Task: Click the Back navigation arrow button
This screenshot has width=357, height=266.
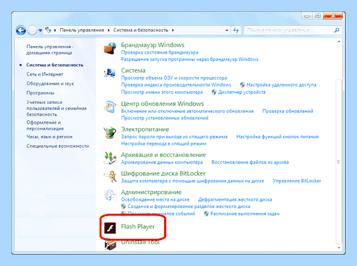Action: point(21,30)
